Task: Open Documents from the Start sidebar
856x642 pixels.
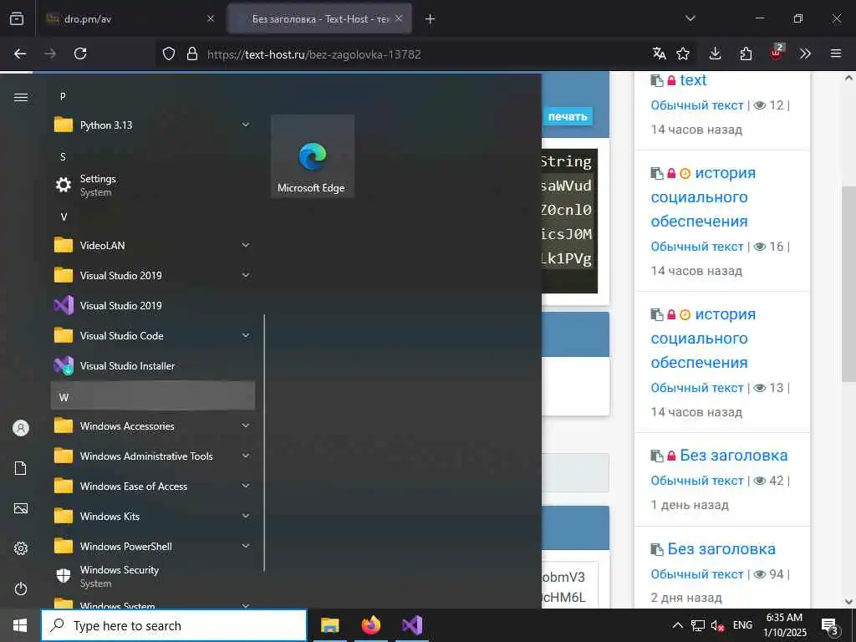Action: coord(21,468)
